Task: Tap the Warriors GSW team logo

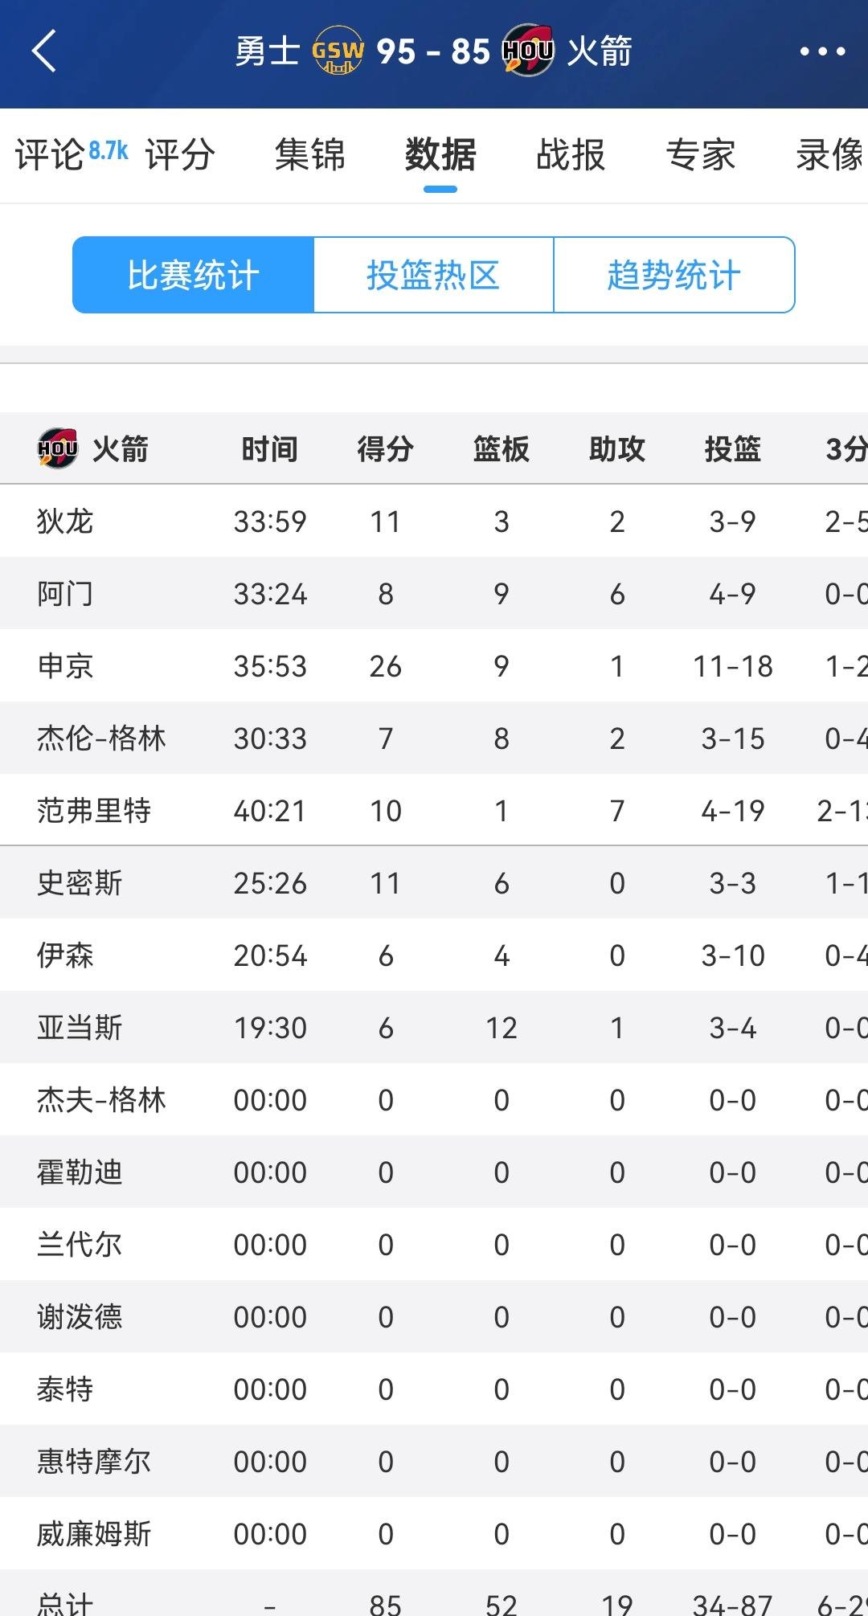Action: click(x=338, y=51)
